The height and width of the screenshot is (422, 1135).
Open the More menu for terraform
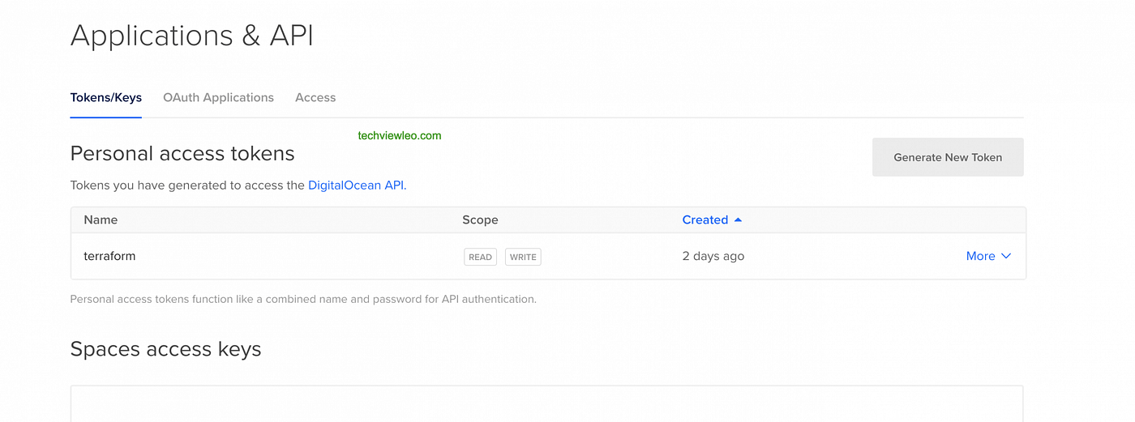click(980, 256)
